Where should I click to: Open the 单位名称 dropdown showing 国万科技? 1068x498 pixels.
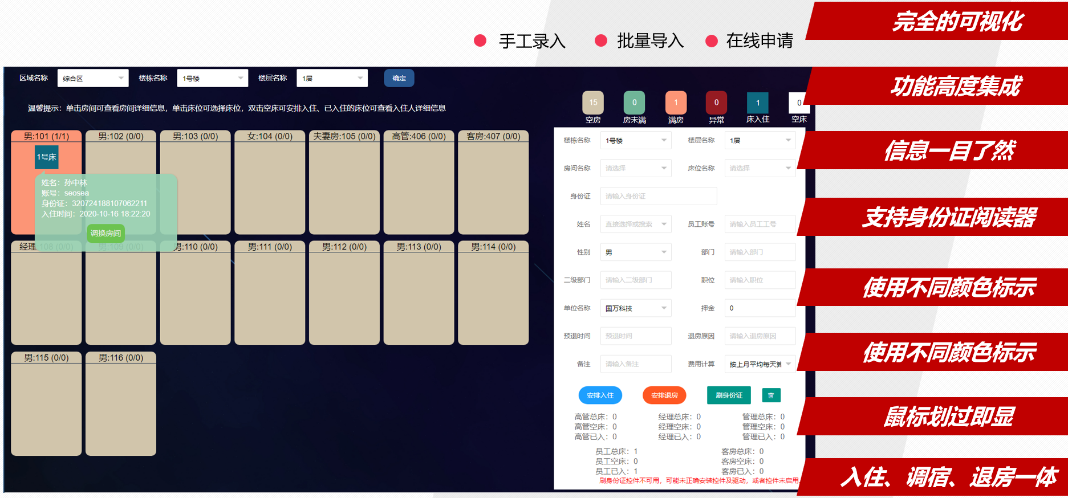coord(635,308)
